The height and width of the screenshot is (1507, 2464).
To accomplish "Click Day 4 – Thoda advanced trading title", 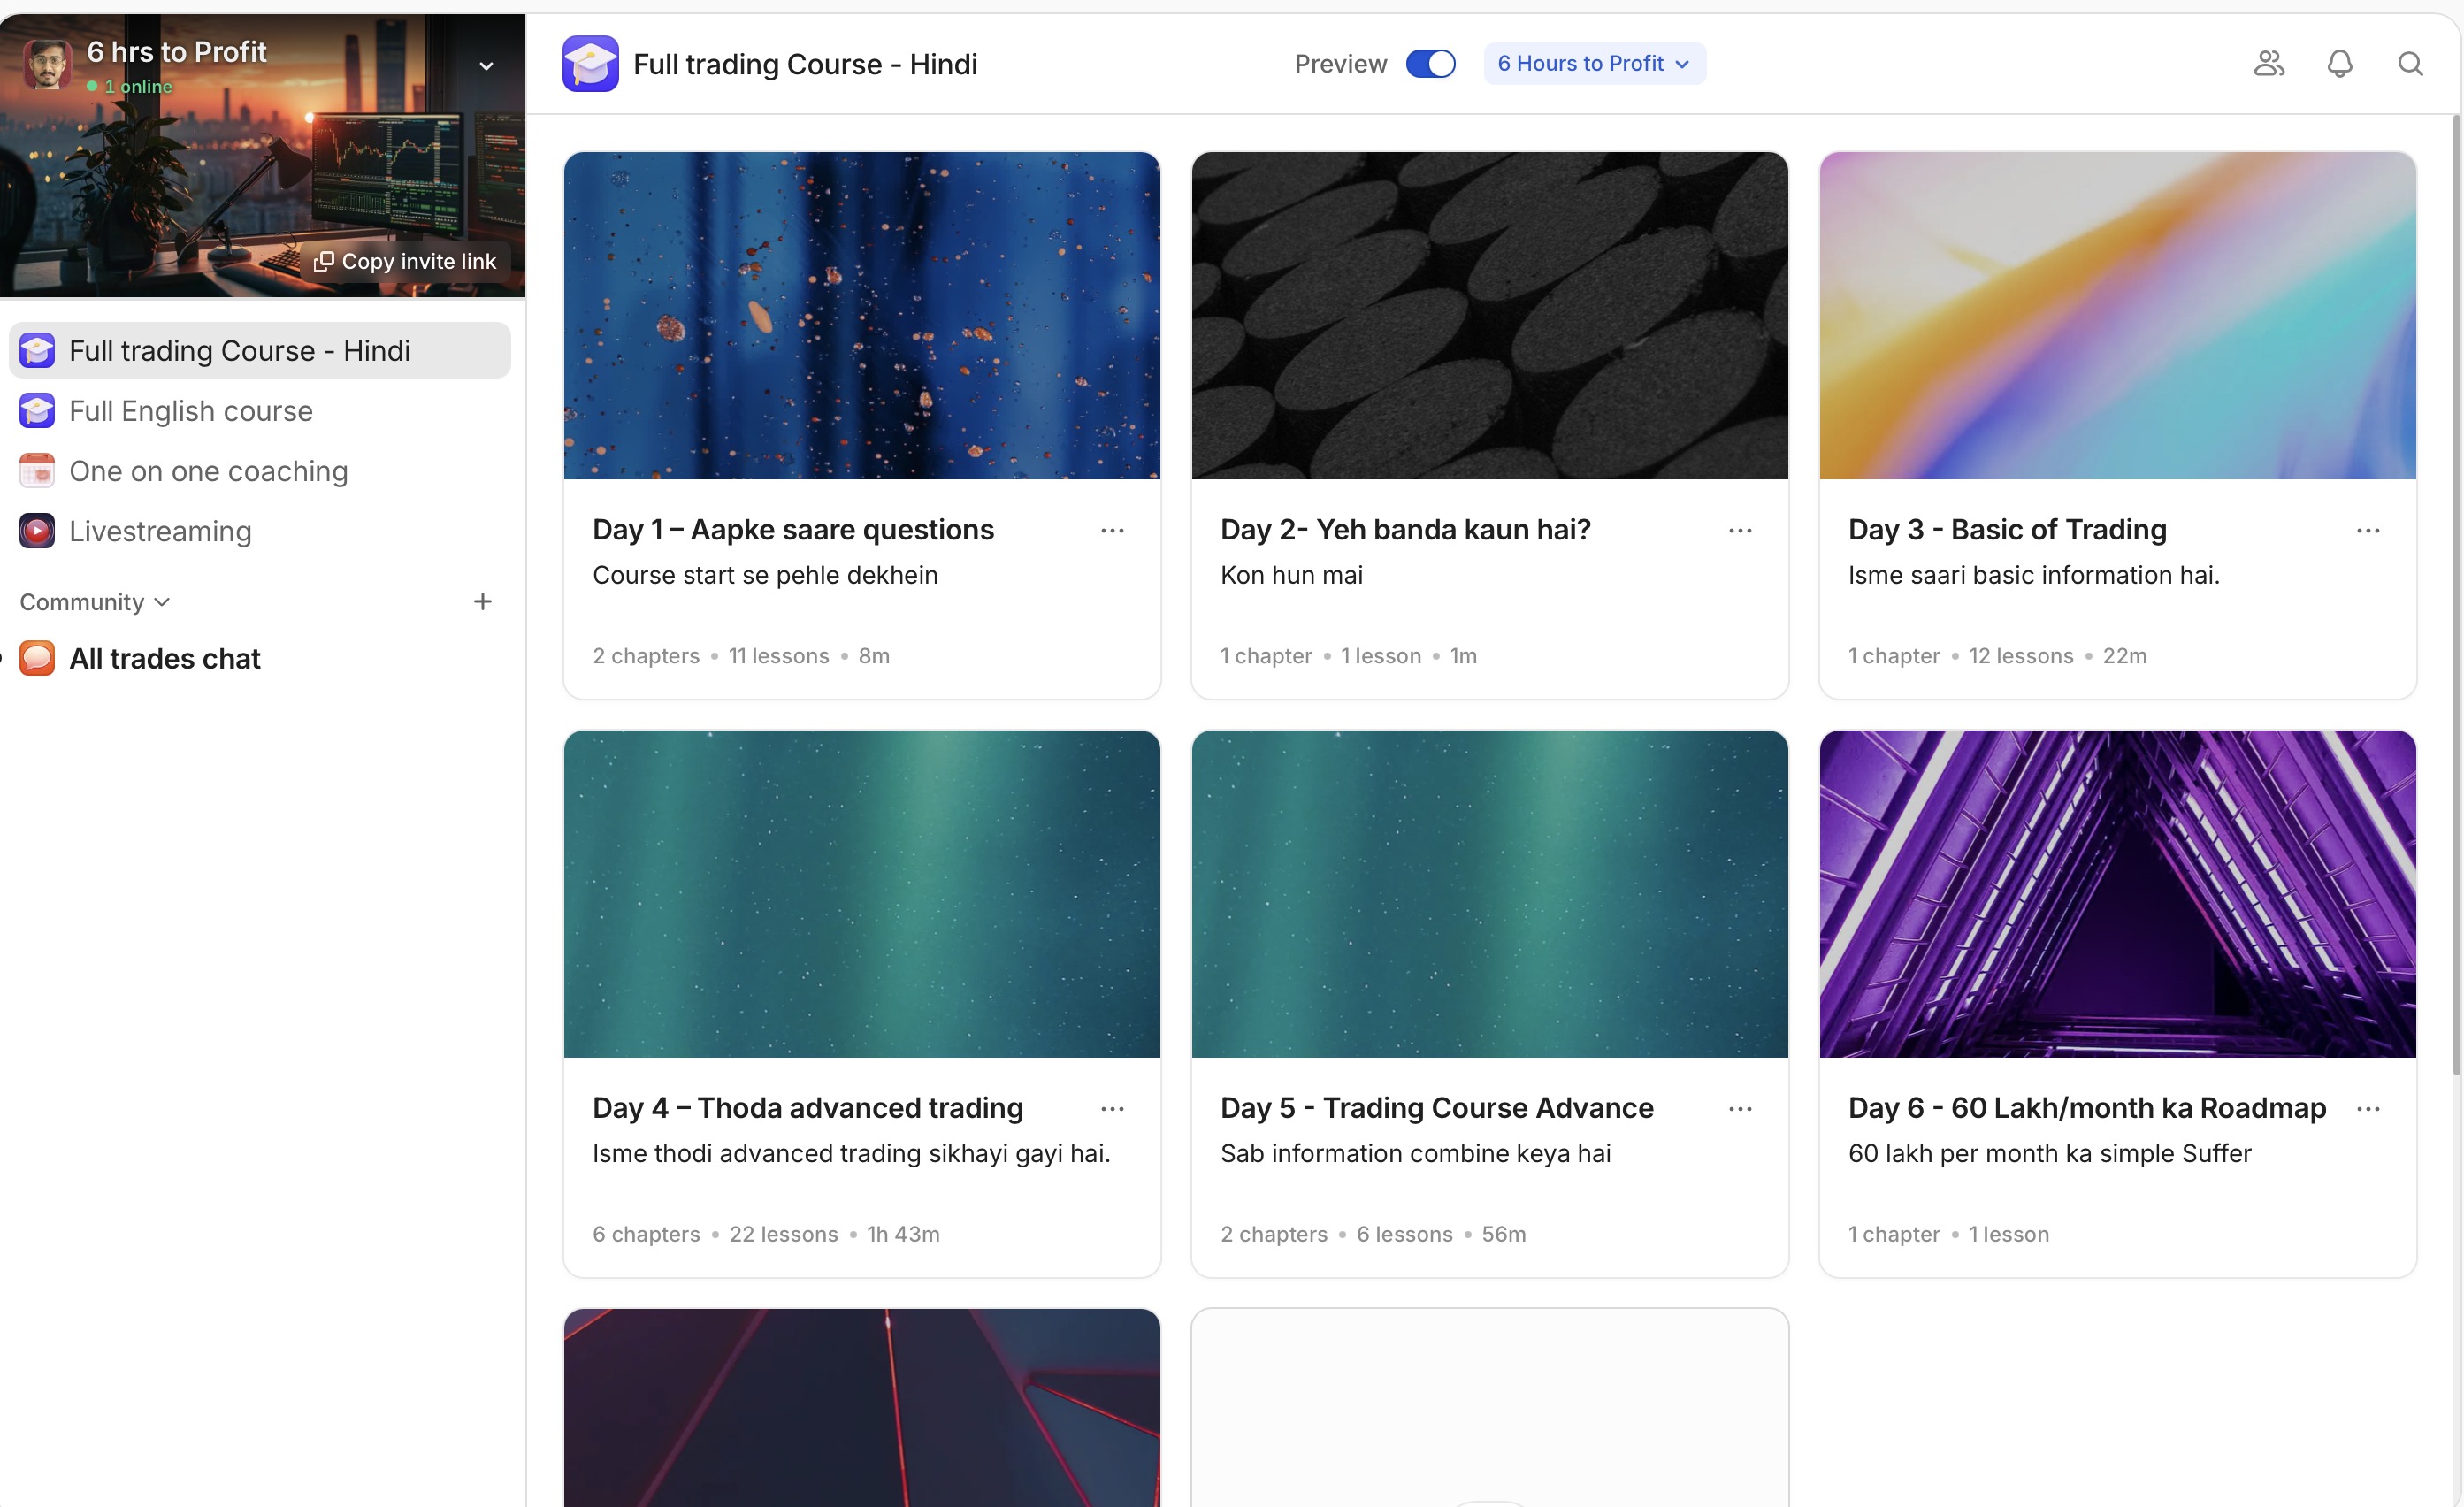I will point(808,1108).
